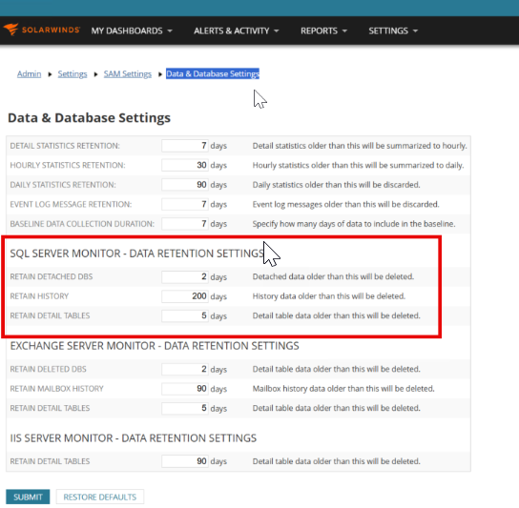
Task: Change SQL Server Retain History value field
Action: pos(185,296)
